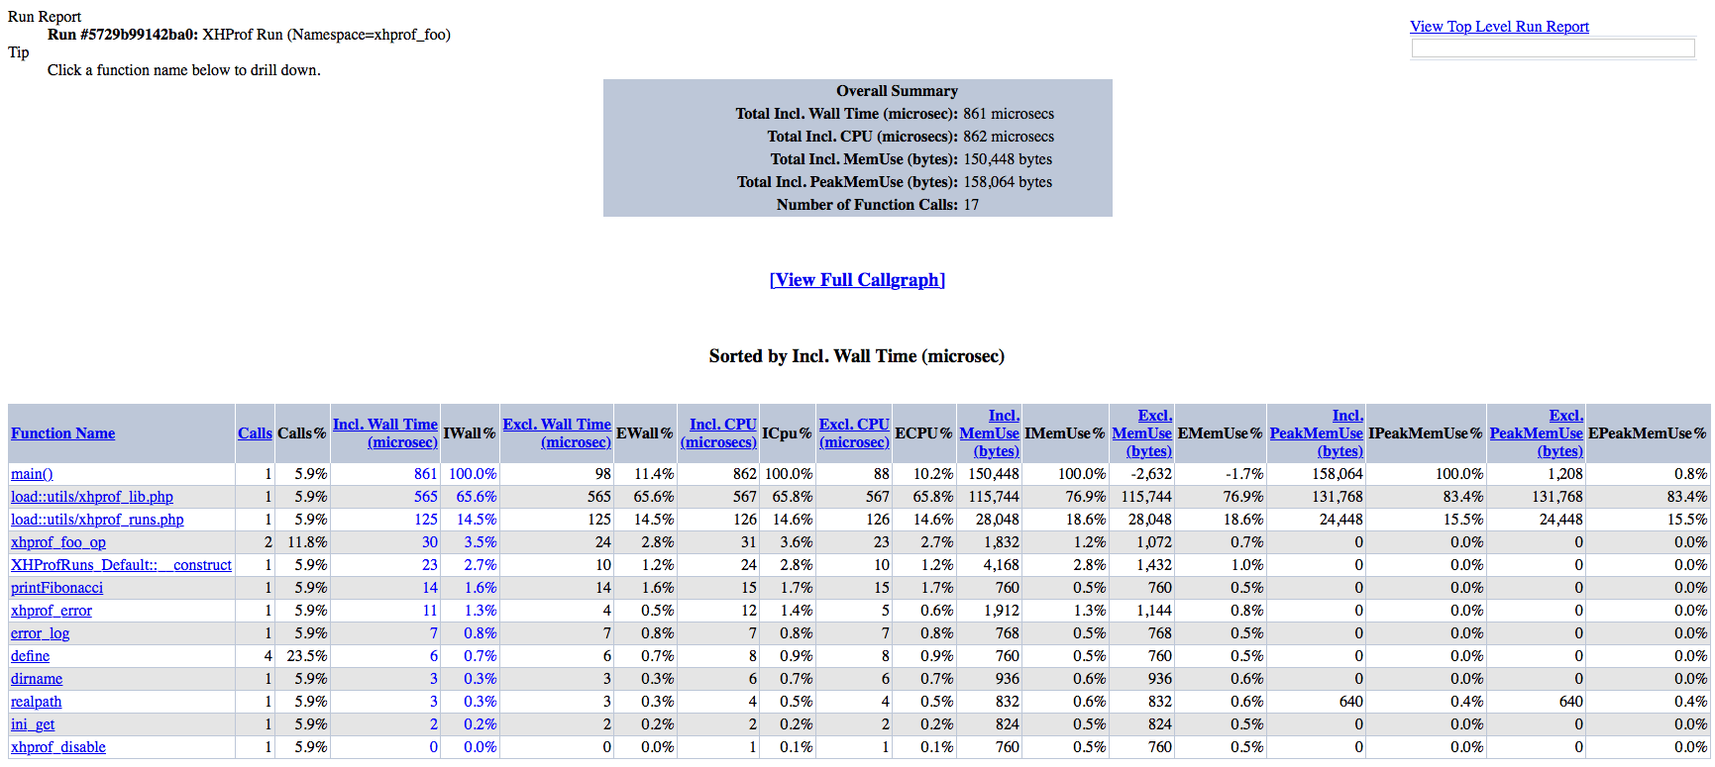Select 1.6% IWall value in printFibonacci row
This screenshot has height=767, width=1715.
(481, 588)
